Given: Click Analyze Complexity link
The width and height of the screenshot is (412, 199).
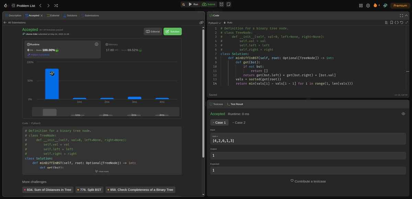Looking at the screenshot, I should point(38,55).
